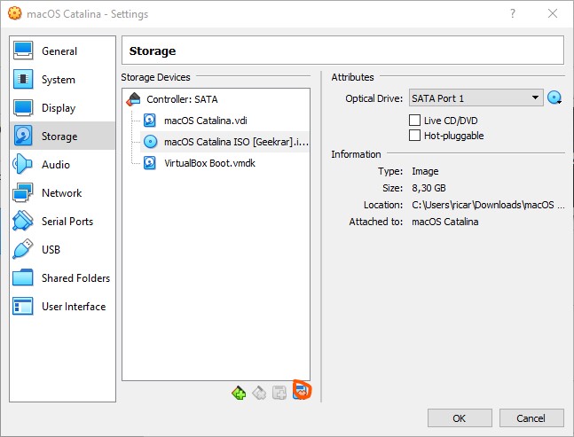The image size is (574, 437).
Task: Click the help question mark button
Action: click(513, 13)
